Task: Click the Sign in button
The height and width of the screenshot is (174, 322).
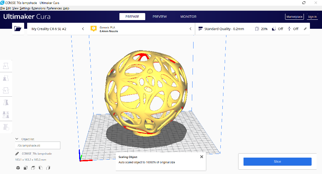Action: pos(312,17)
